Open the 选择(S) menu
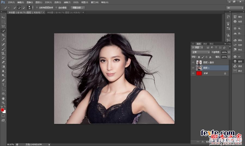245x146 pixels. tap(58, 2)
